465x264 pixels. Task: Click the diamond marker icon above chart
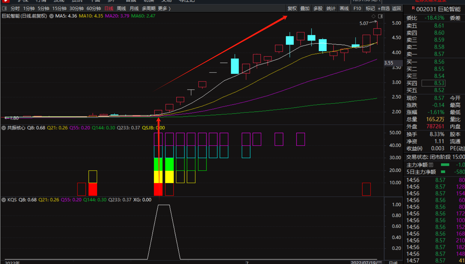point(373,16)
